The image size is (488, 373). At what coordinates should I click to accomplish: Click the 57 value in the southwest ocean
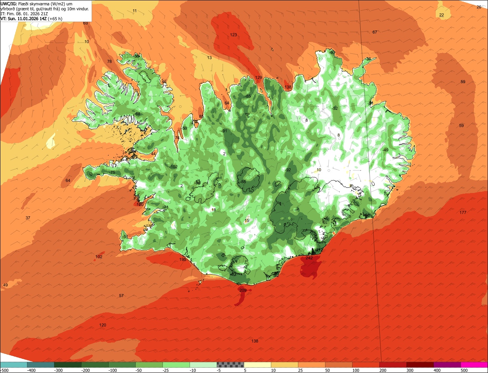(x=121, y=296)
